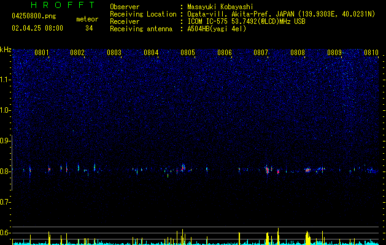This screenshot has height=245, width=386.
Task: Click the 1.0 kHz axis label
Action: [x=5, y=110]
